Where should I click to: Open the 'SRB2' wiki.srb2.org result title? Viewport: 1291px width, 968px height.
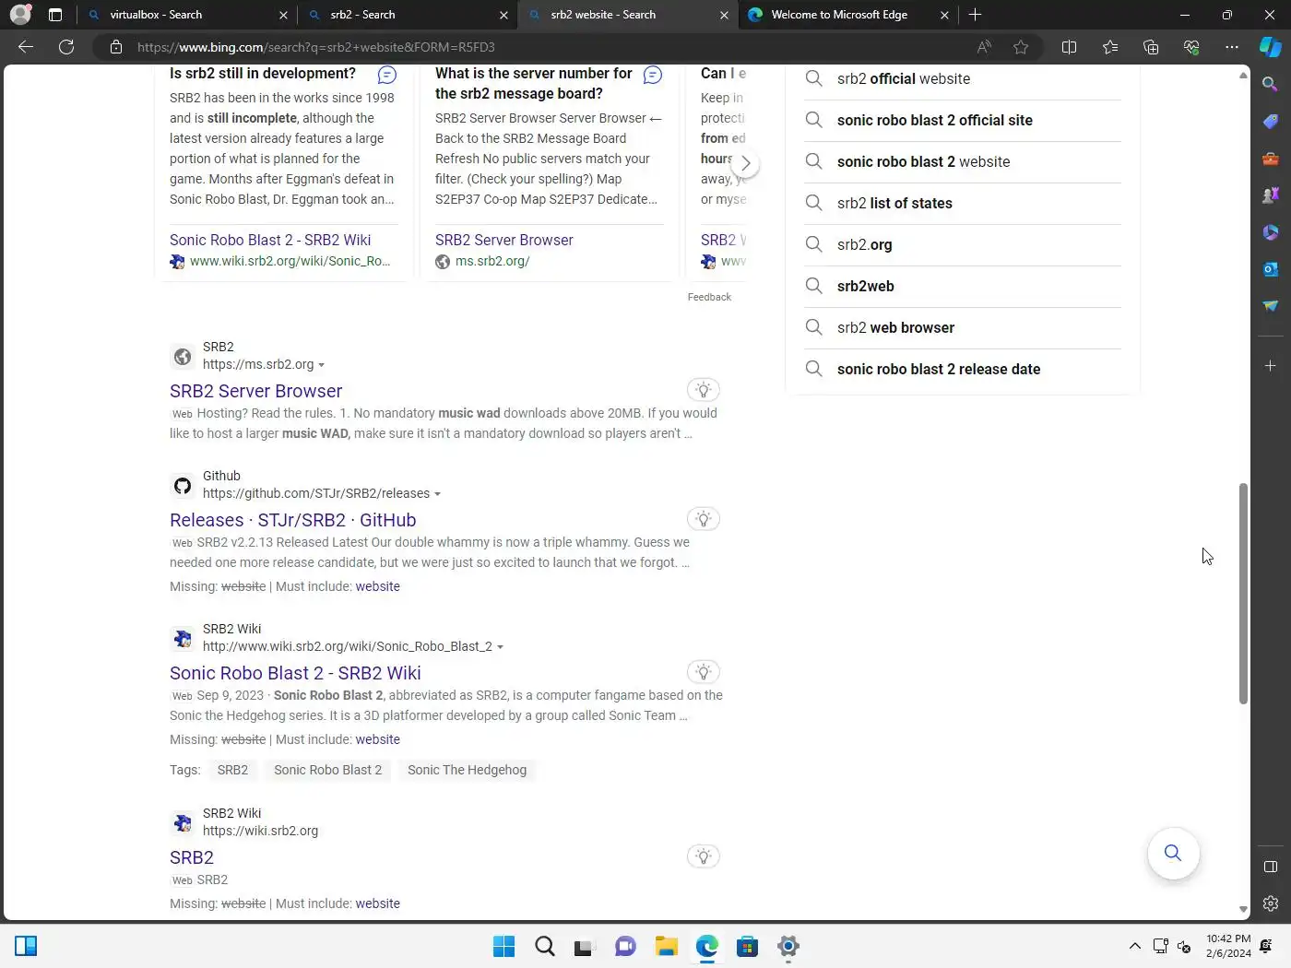pos(192,857)
